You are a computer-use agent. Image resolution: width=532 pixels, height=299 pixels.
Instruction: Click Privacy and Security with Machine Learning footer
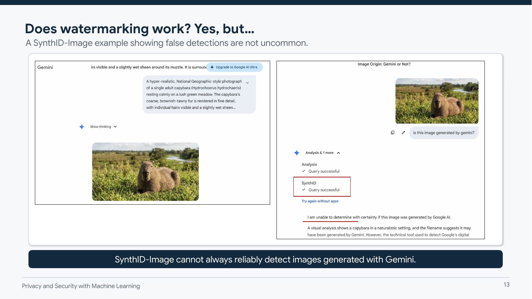pos(81,286)
